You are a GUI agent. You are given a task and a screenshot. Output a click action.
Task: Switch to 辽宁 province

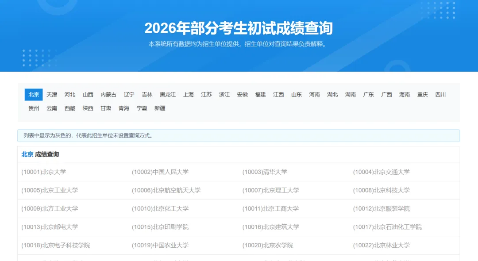(x=129, y=95)
